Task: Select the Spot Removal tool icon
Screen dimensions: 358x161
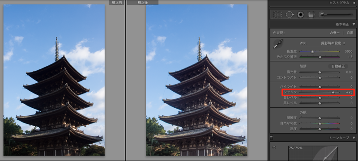Action: pos(290,15)
